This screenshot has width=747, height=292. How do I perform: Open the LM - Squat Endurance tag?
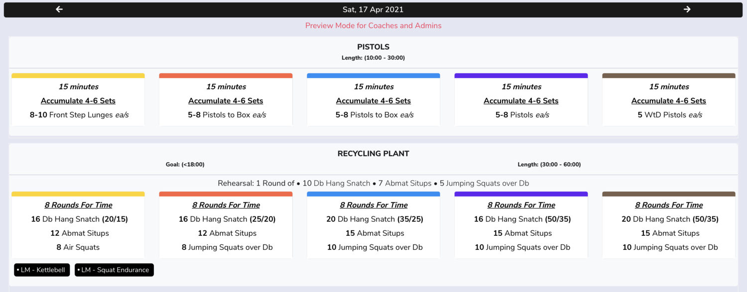tap(114, 270)
